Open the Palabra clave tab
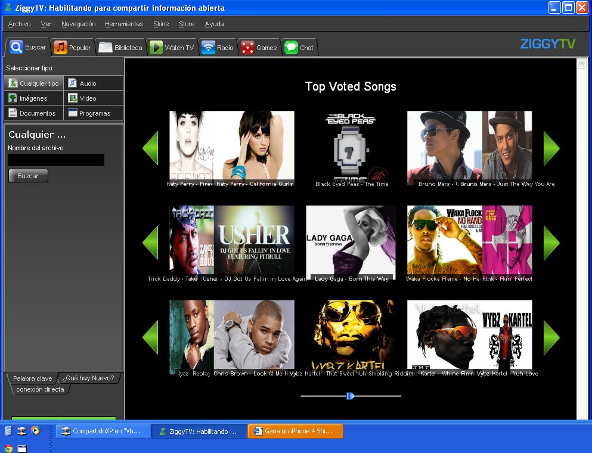Image resolution: width=592 pixels, height=453 pixels. pos(32,378)
